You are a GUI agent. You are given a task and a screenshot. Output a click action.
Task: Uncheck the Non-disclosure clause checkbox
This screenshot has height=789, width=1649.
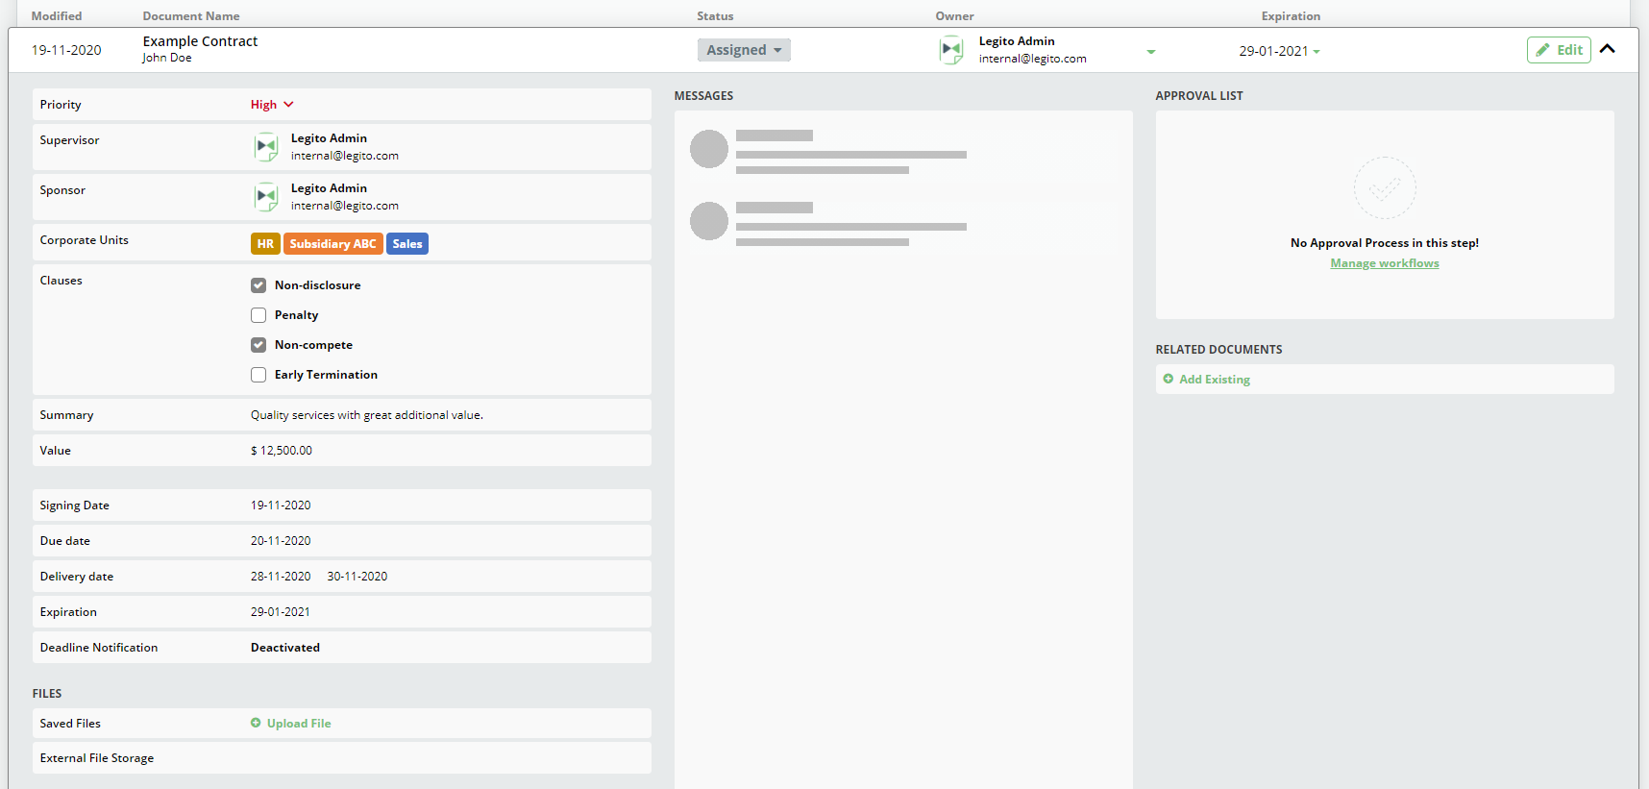coord(258,285)
